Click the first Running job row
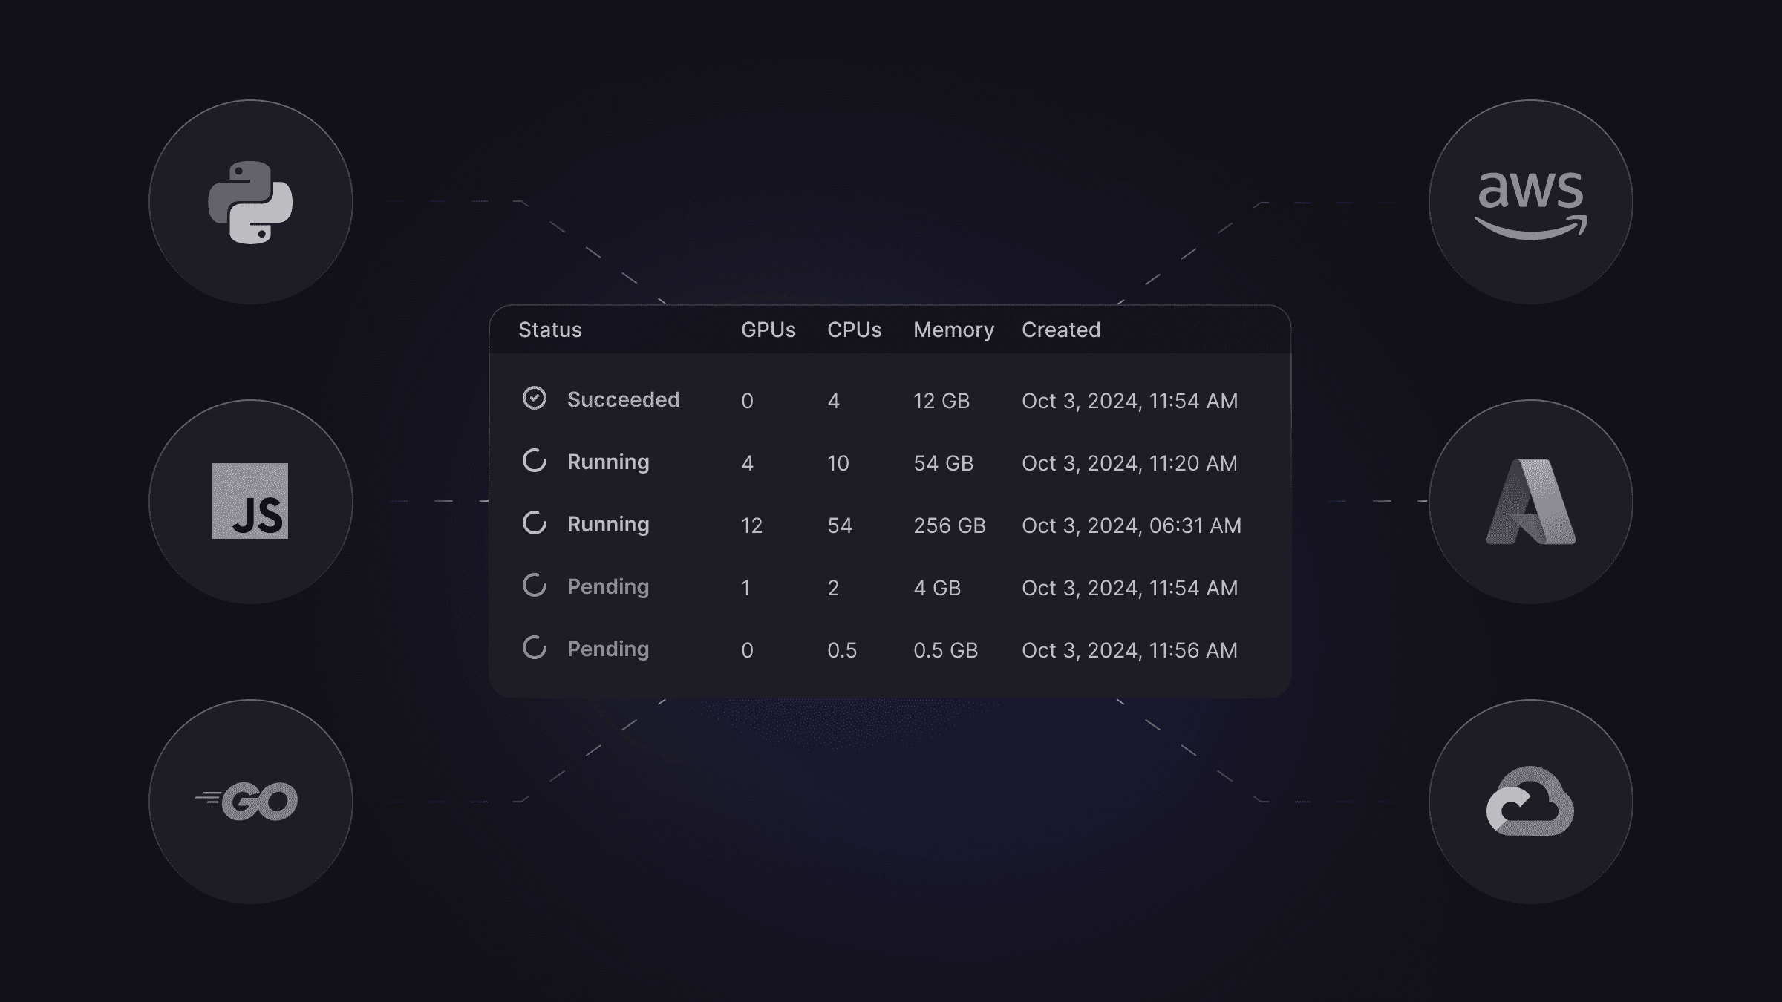The width and height of the screenshot is (1782, 1002). pos(891,461)
